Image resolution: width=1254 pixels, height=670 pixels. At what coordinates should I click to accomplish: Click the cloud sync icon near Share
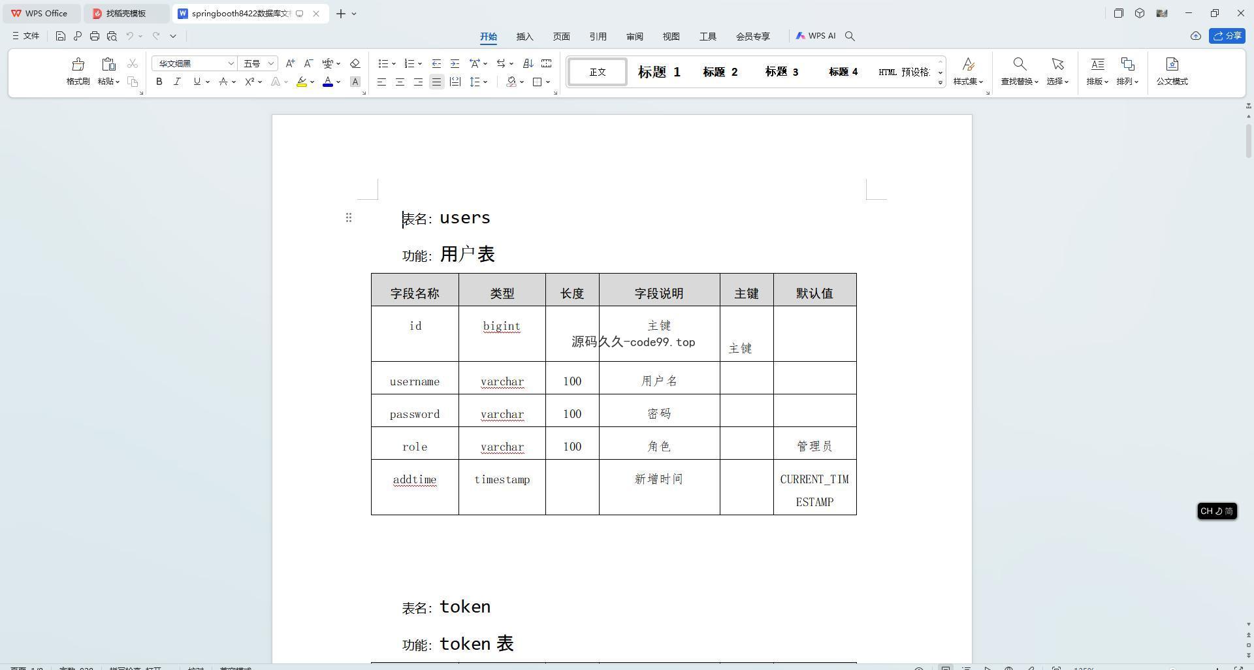pos(1195,36)
